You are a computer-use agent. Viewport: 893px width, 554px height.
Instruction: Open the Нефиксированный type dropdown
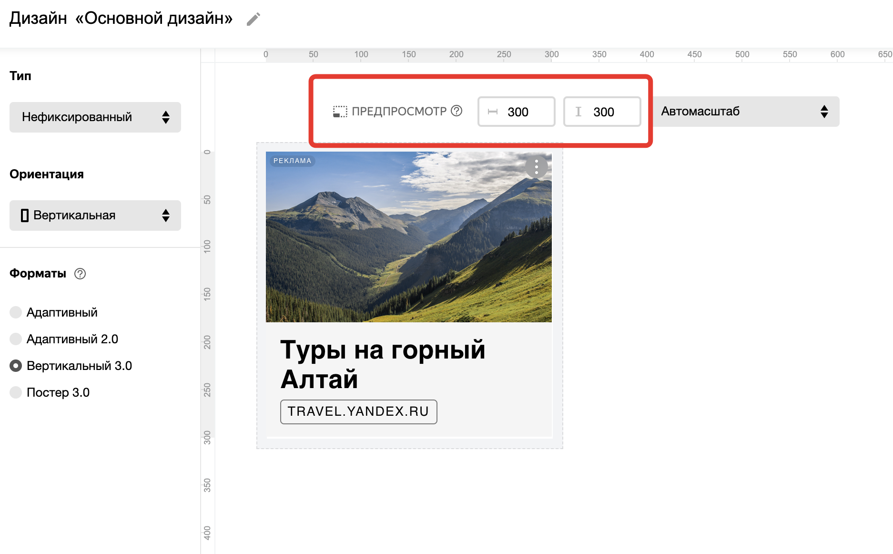95,117
